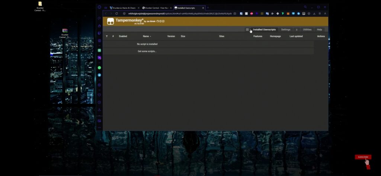Open sidebar three-dots setup menu
Viewport: 381px width, 176px height.
pyautogui.click(x=99, y=128)
